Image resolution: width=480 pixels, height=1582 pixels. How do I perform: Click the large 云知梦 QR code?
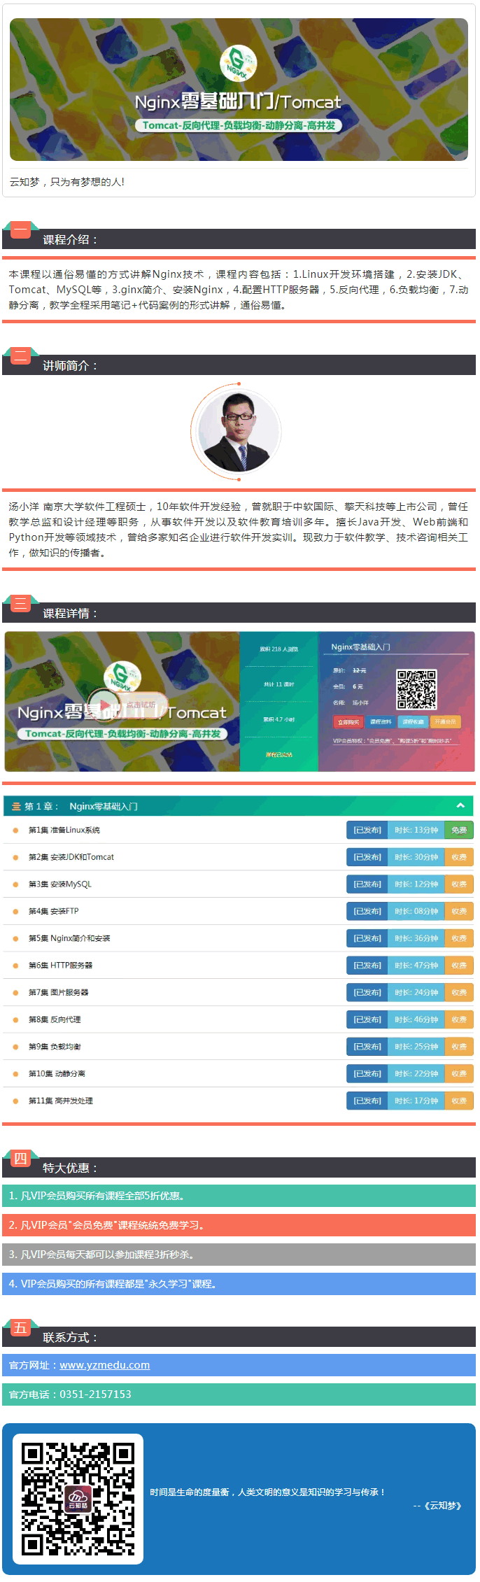coord(78,1499)
